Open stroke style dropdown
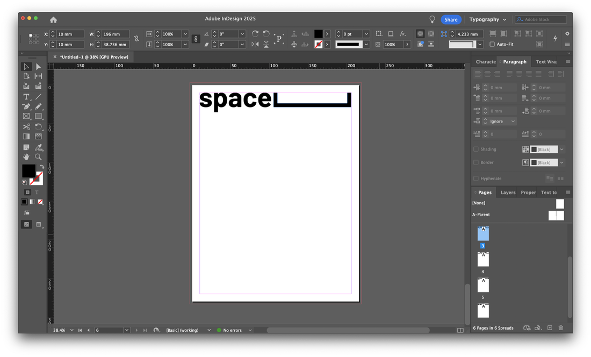The height and width of the screenshot is (357, 591). [366, 45]
